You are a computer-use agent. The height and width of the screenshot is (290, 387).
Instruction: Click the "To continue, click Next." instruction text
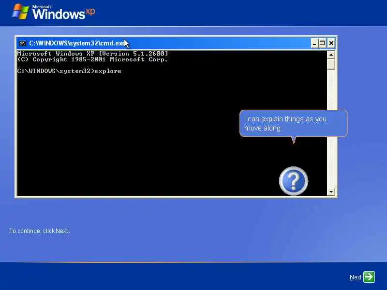pyautogui.click(x=40, y=231)
